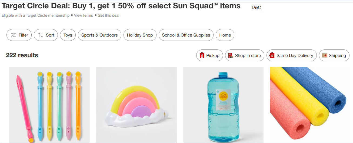Open the rainbow bubble toy thumbnail
This screenshot has width=353, height=143.
[136, 105]
